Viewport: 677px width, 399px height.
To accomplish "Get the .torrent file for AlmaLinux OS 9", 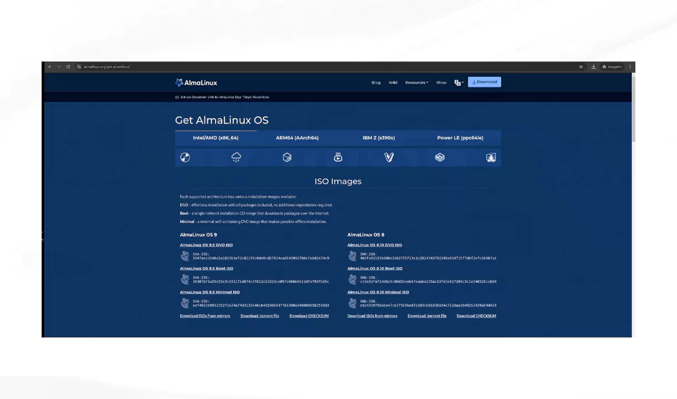I will click(x=260, y=316).
